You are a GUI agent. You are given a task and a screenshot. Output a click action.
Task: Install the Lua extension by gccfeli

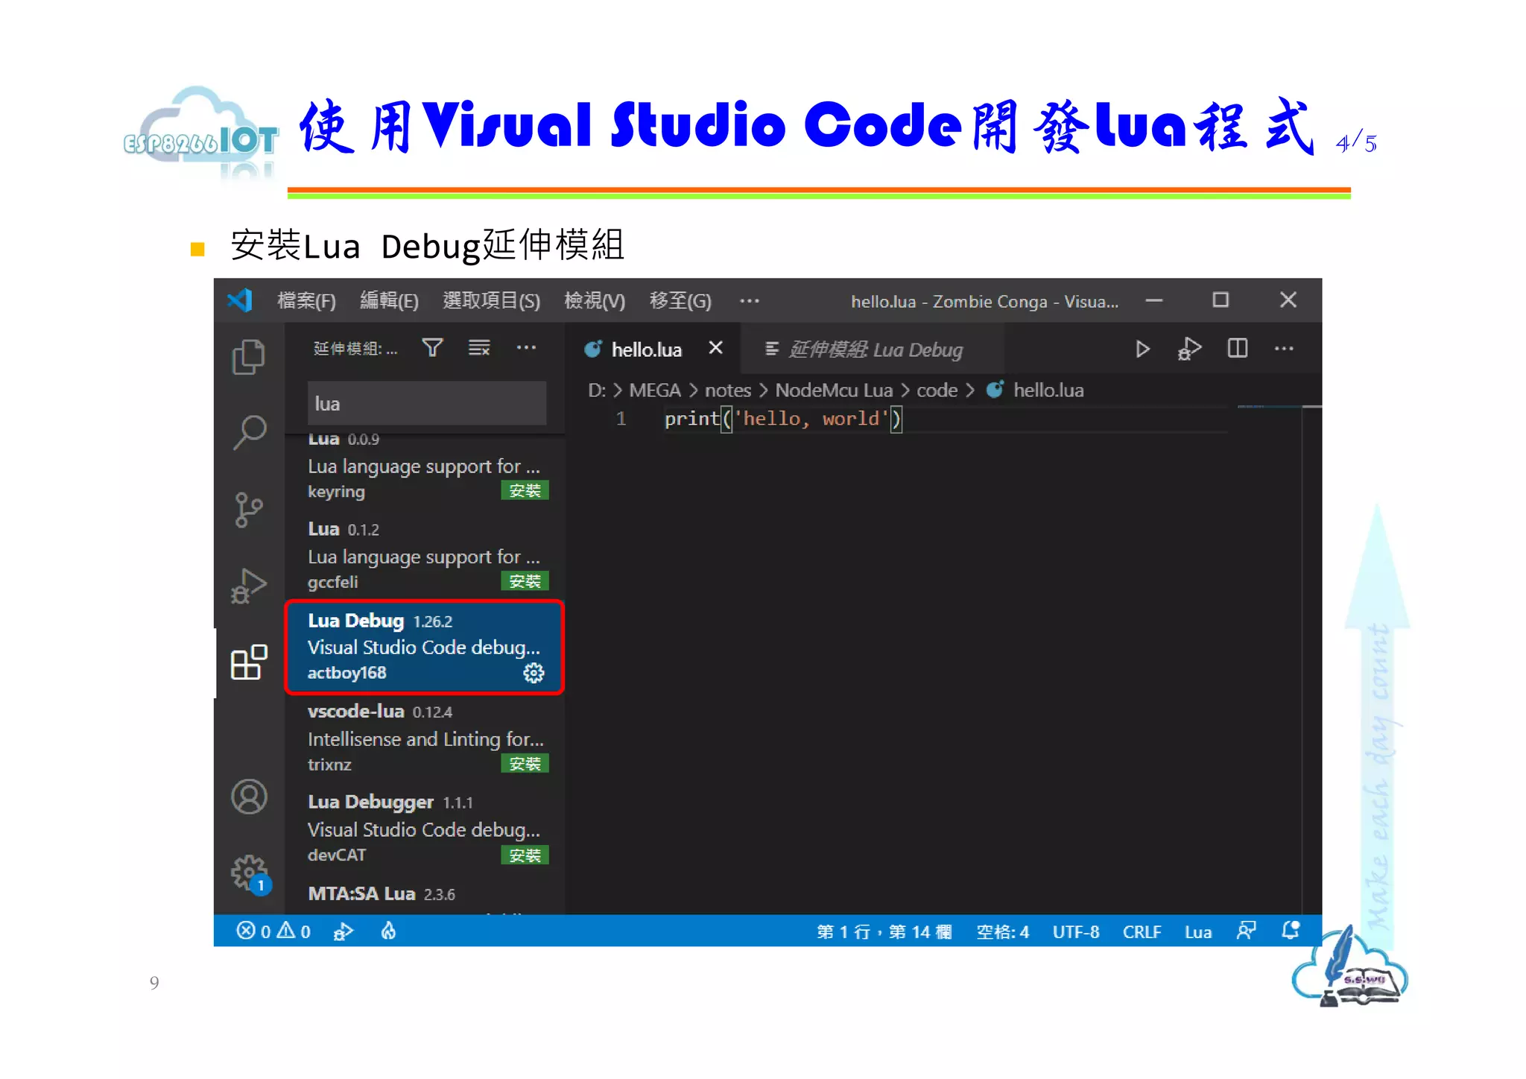[x=525, y=581]
